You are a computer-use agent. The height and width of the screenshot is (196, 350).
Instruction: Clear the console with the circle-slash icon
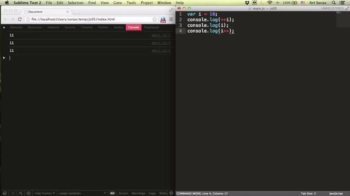[28, 193]
